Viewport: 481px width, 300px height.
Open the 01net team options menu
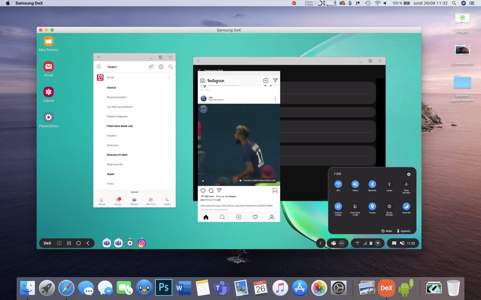[x=169, y=78]
